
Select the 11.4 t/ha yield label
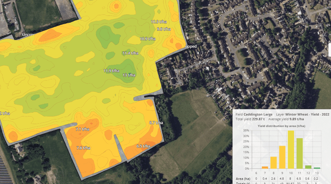coord(130,53)
